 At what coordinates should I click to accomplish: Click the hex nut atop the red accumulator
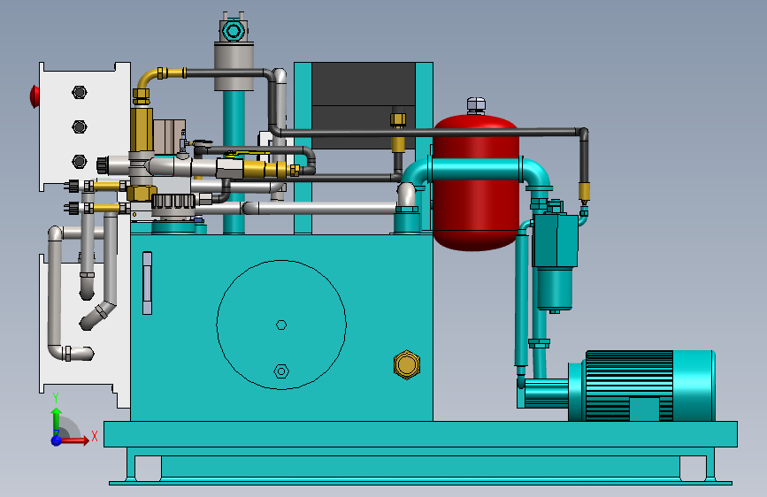point(476,105)
